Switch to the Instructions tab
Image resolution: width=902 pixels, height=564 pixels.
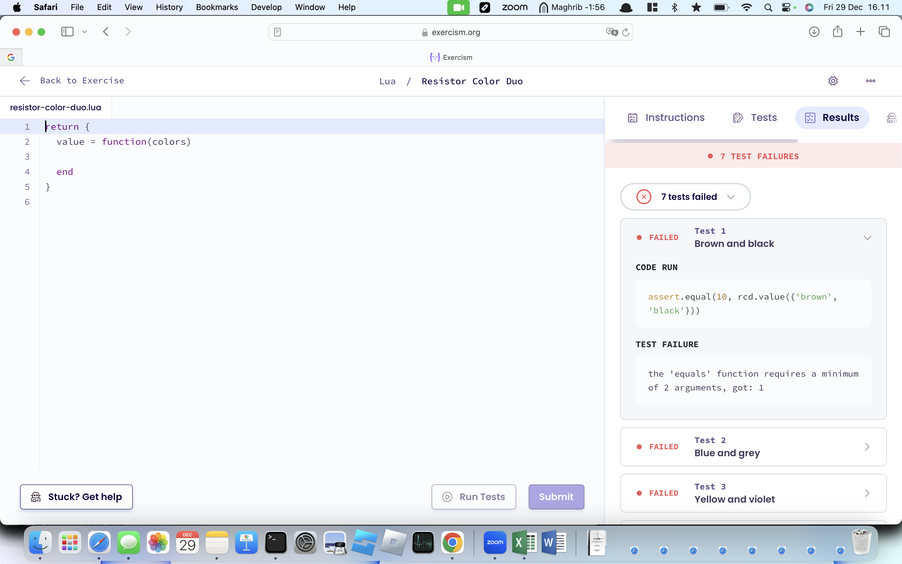[666, 118]
